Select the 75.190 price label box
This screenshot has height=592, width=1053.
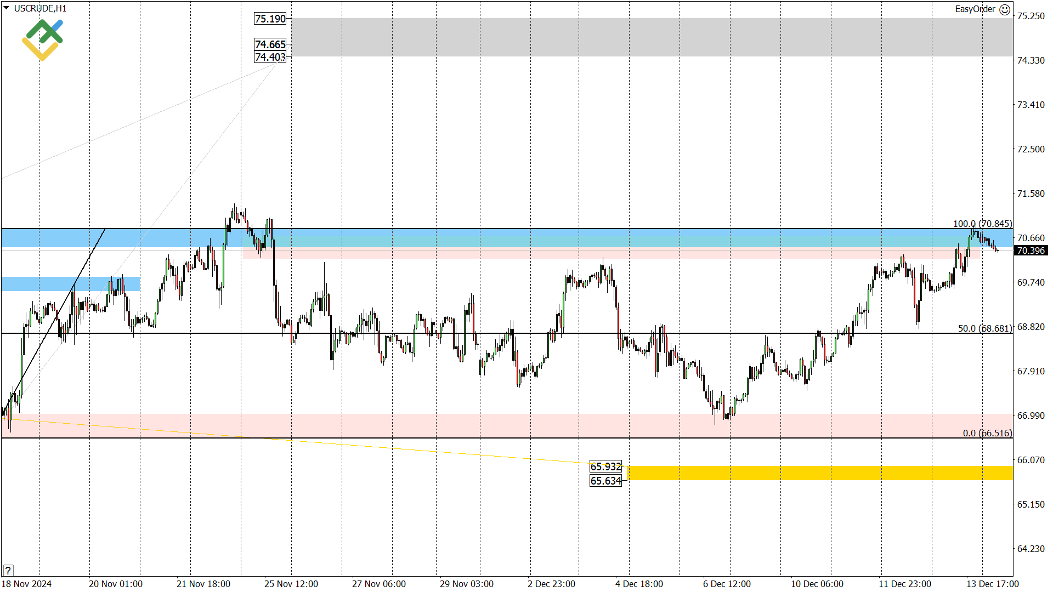[270, 19]
